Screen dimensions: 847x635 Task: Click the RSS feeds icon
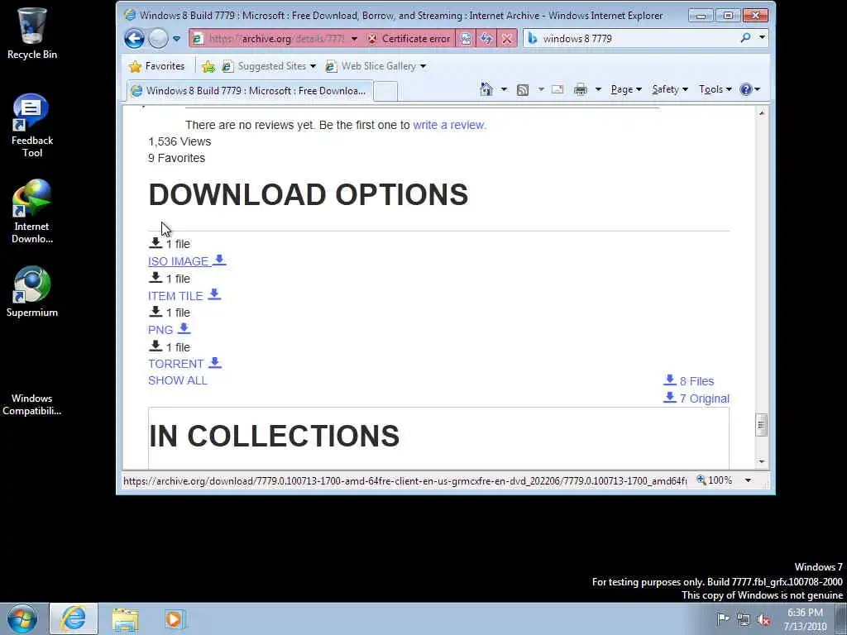tap(523, 89)
